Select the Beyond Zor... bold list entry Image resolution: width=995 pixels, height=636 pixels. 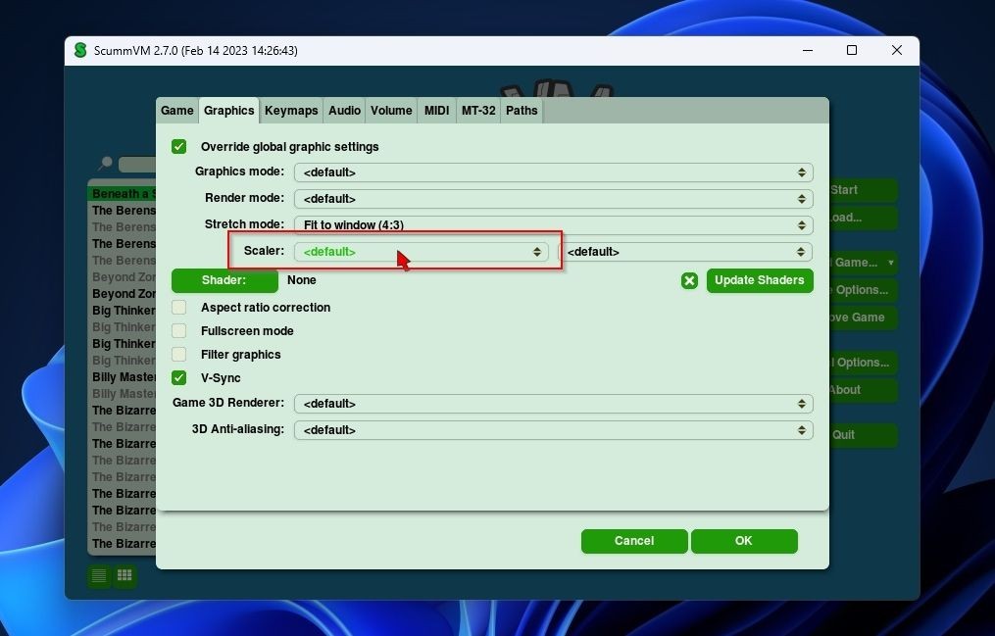(122, 294)
